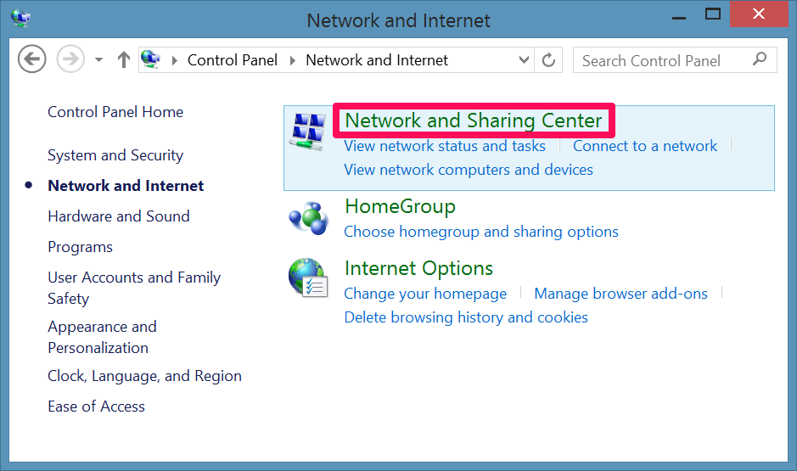
Task: Open Control Panel Home
Action: point(115,112)
